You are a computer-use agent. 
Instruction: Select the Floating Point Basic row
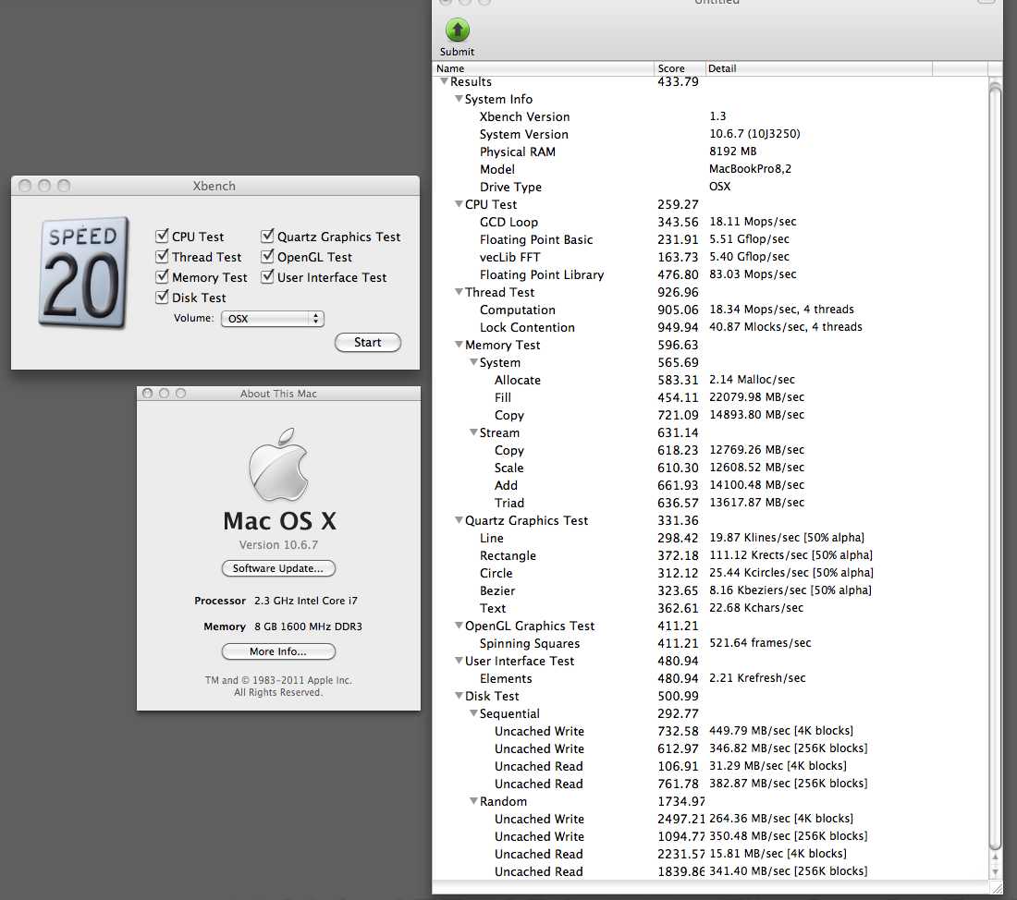[710, 239]
